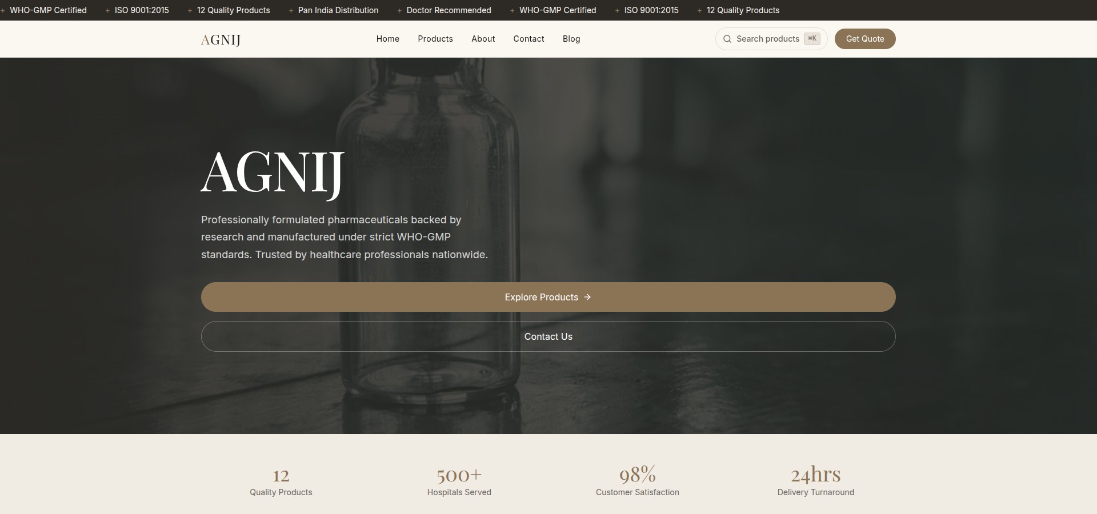This screenshot has width=1097, height=514.
Task: Click the magnifier icon in search box
Action: click(727, 39)
